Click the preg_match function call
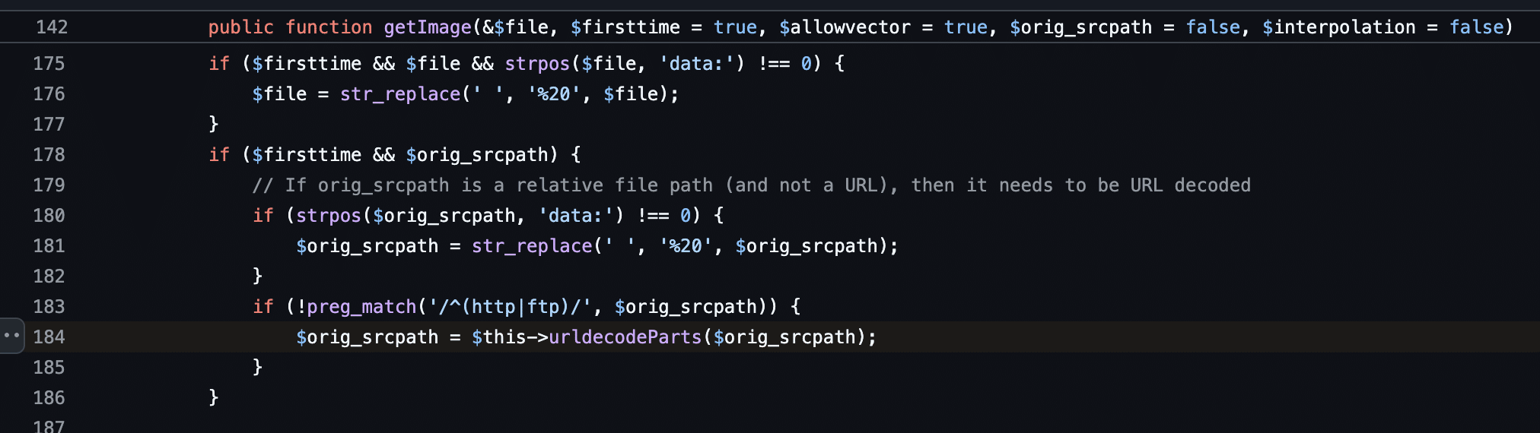The height and width of the screenshot is (433, 1540). pyautogui.click(x=362, y=307)
